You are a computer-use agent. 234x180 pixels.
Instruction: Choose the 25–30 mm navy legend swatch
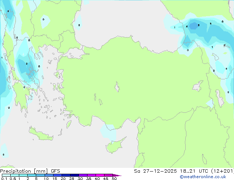click(75, 175)
